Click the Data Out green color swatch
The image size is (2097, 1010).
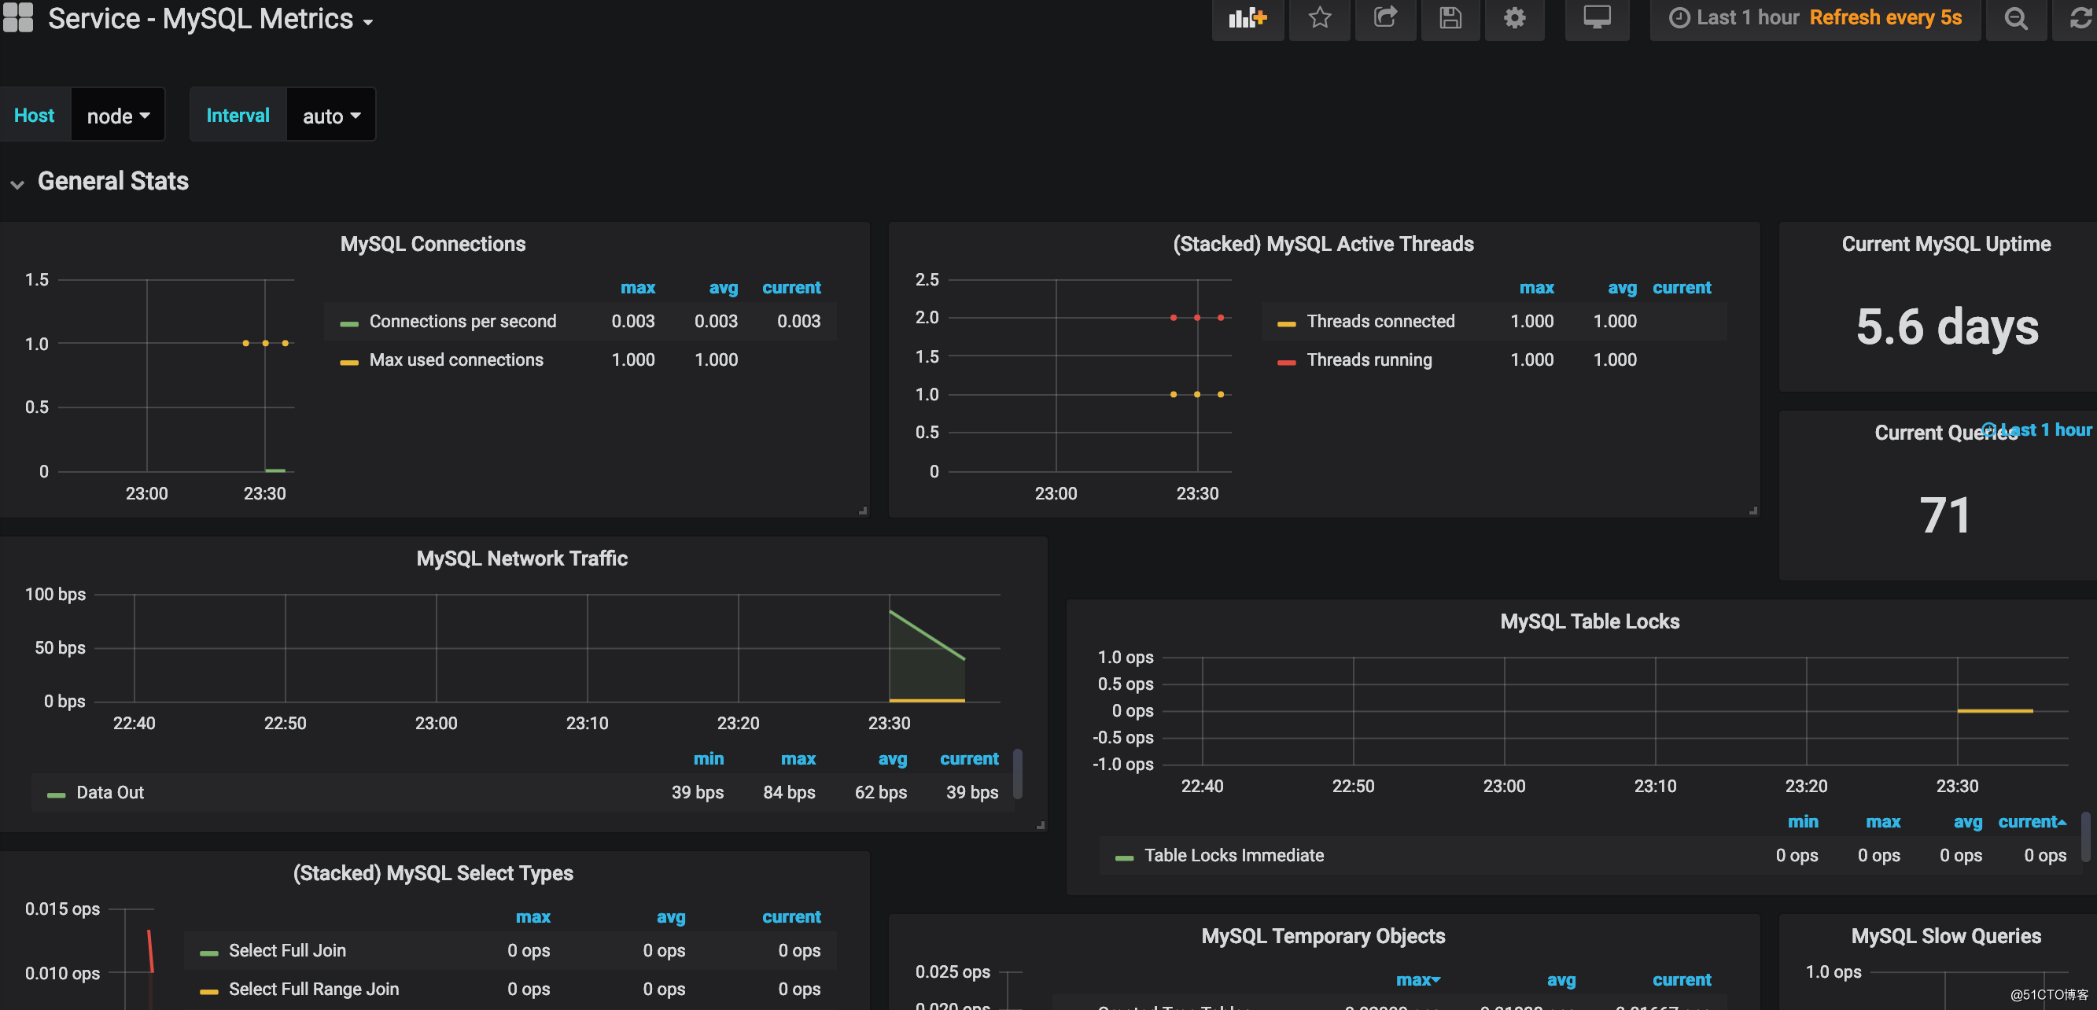coord(56,794)
